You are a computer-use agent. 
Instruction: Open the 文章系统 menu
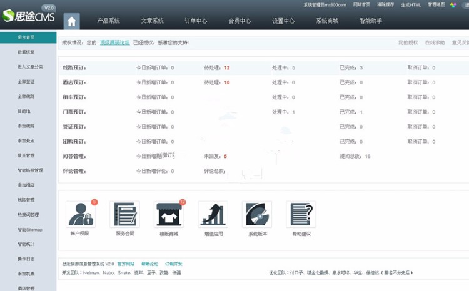(x=152, y=21)
